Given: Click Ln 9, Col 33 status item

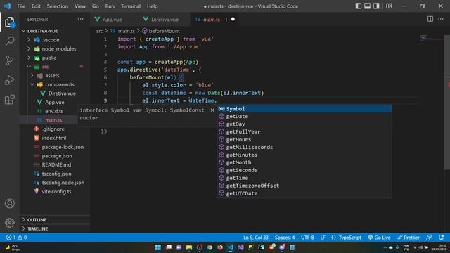Looking at the screenshot, I should click(x=256, y=238).
